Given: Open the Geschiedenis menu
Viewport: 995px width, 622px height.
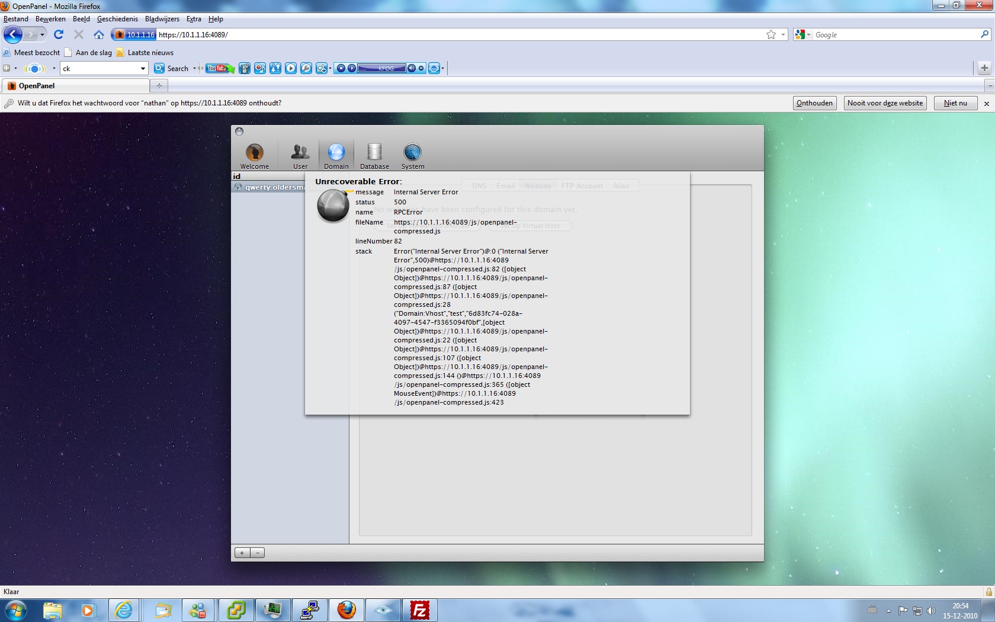Looking at the screenshot, I should coord(117,19).
